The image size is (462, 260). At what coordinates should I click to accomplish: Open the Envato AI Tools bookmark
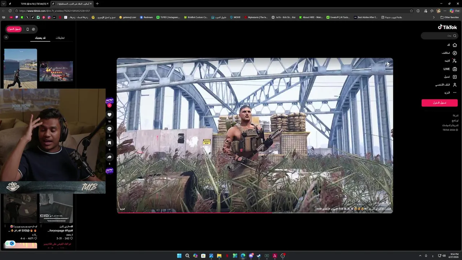tap(338, 17)
